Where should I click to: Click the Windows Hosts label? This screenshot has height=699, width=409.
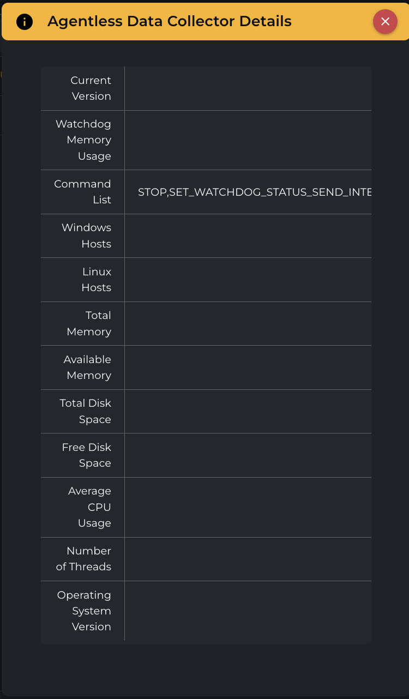click(x=86, y=236)
